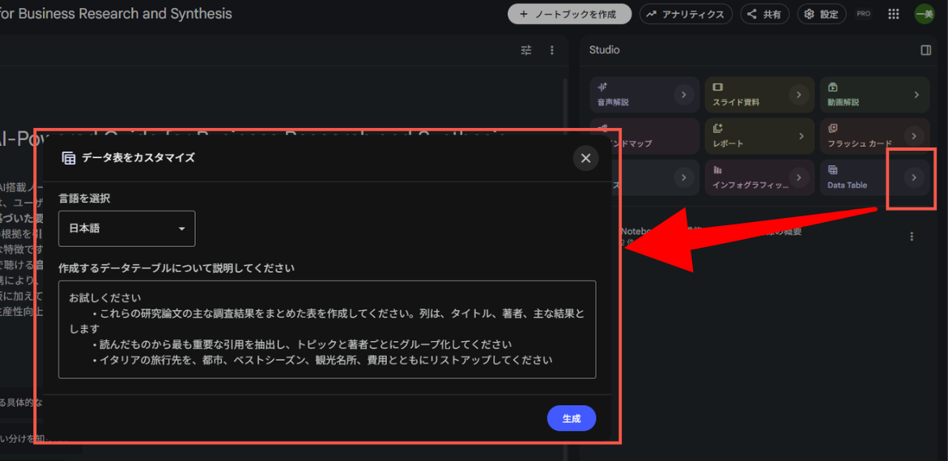Expand 音声解説 chevron arrow
Viewport: 948px width, 461px height.
(x=684, y=94)
